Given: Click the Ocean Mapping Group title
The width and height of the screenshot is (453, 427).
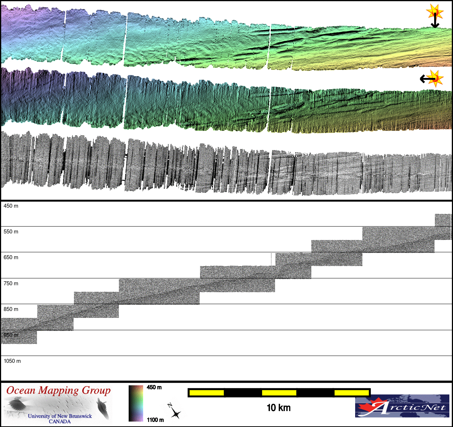Looking at the screenshot, I should [x=58, y=390].
